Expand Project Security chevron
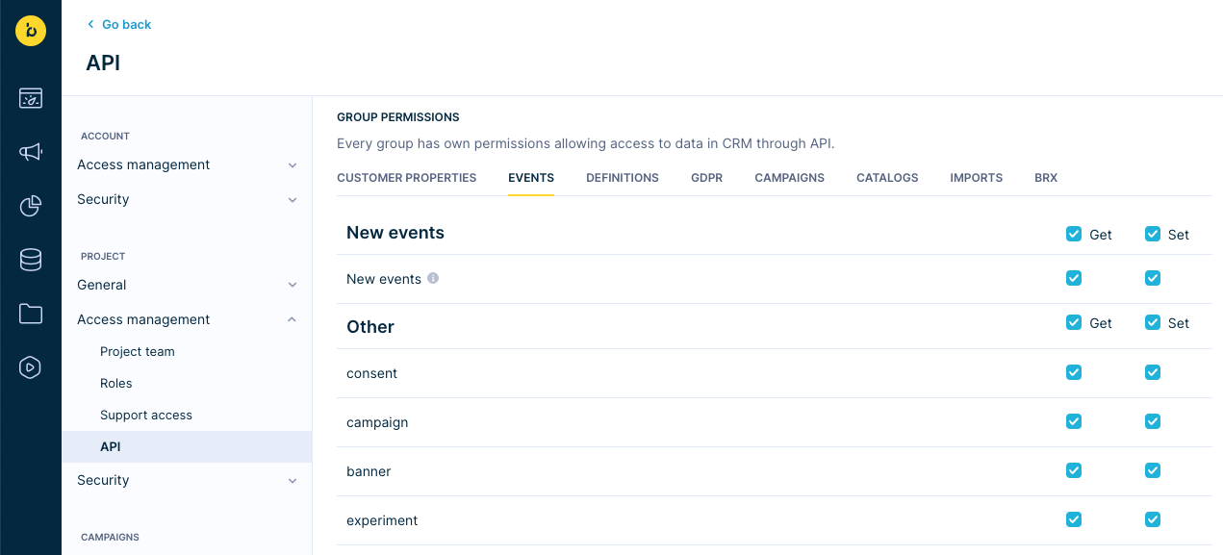The width and height of the screenshot is (1223, 555). click(x=293, y=481)
